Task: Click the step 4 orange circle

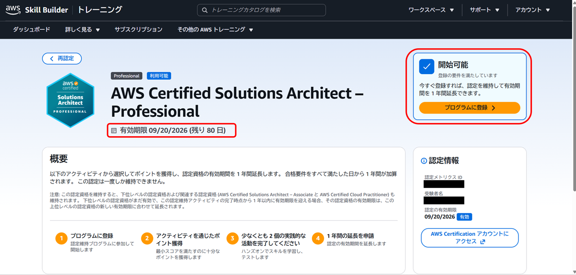Action: tap(318, 238)
